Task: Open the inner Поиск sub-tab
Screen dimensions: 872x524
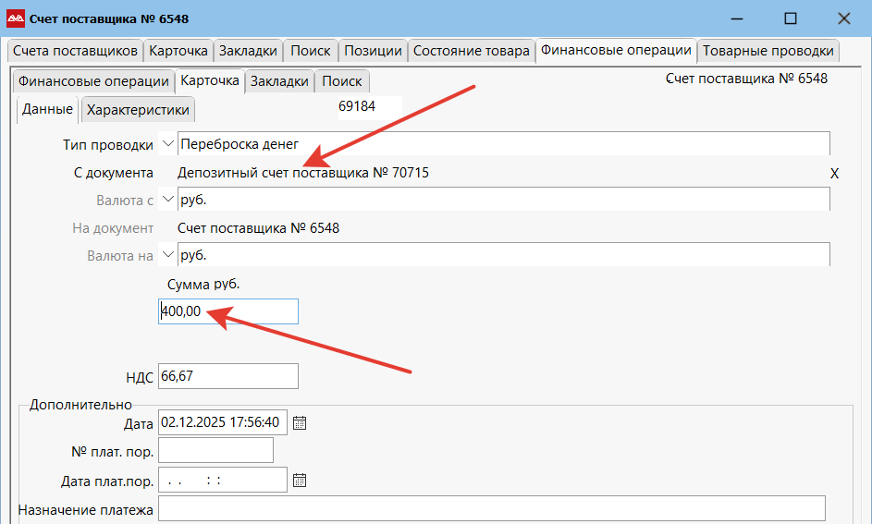Action: pos(342,81)
